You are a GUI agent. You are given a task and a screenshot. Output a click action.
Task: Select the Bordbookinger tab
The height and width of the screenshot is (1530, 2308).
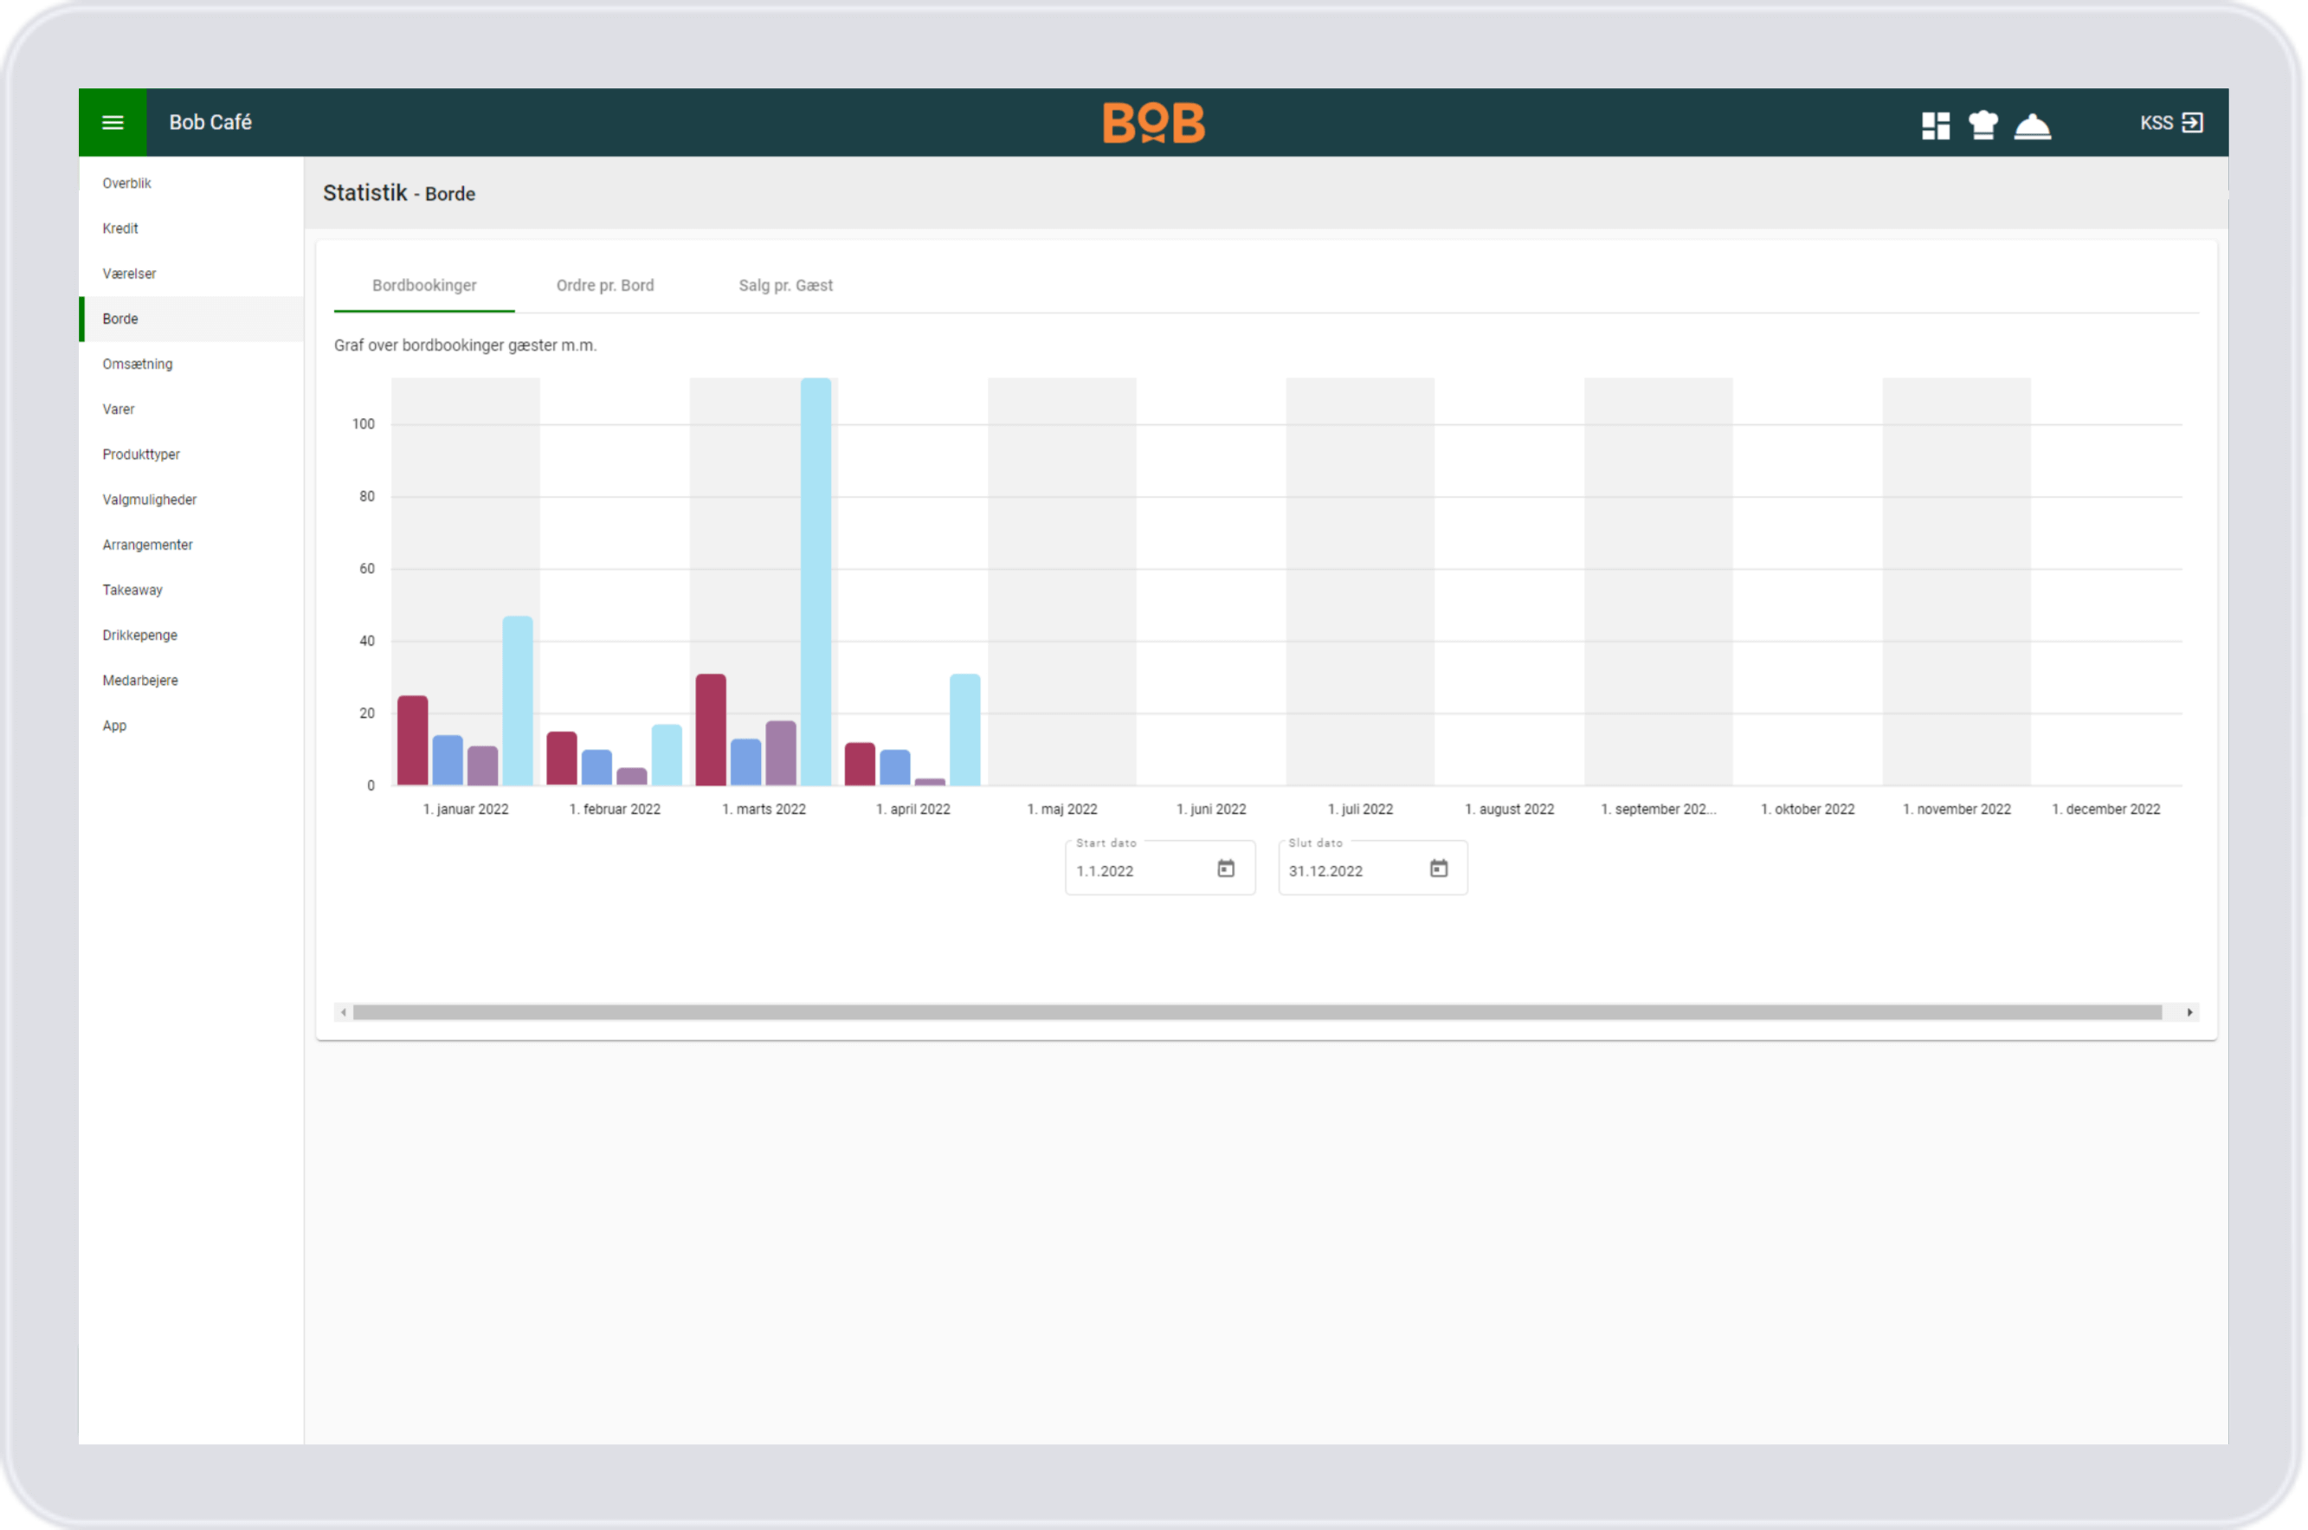click(424, 286)
